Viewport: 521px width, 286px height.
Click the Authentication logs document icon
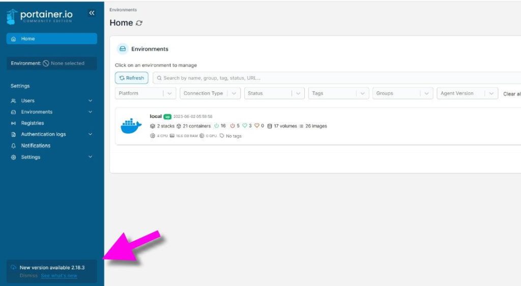coord(14,135)
